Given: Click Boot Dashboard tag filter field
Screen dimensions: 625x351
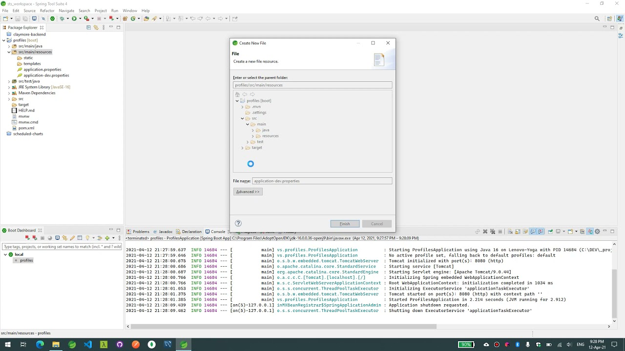Looking at the screenshot, I should [62, 247].
